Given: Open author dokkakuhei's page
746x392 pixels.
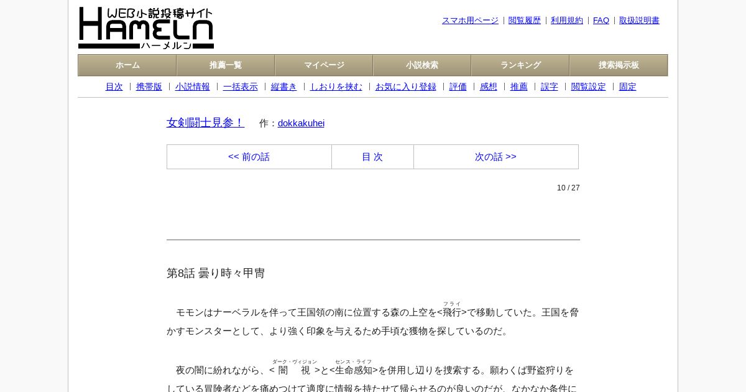Looking at the screenshot, I should 301,123.
